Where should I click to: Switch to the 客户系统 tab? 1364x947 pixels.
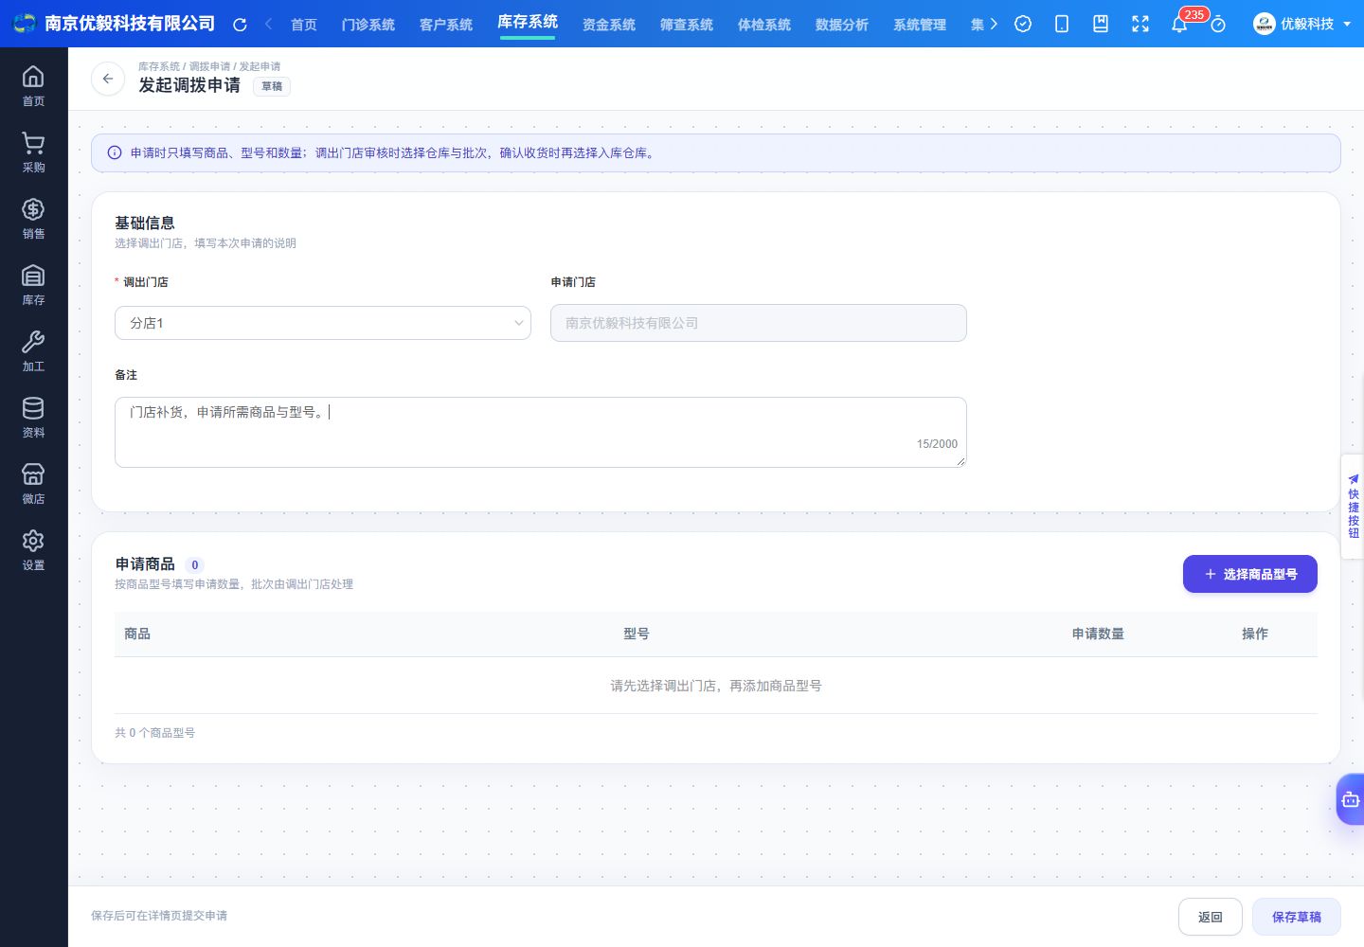pyautogui.click(x=446, y=25)
